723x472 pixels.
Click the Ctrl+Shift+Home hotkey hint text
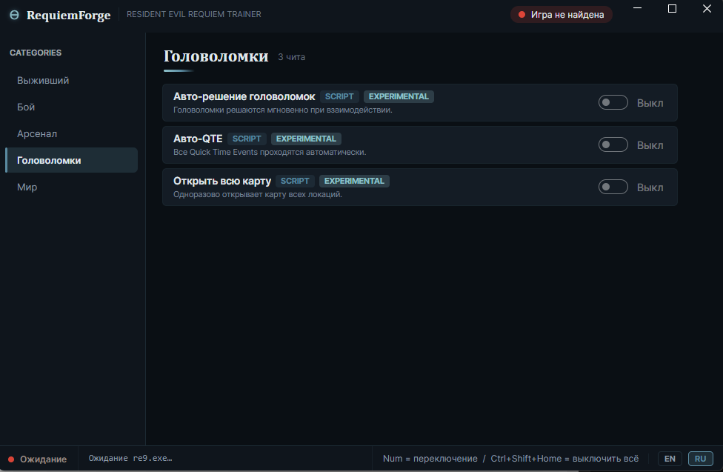pyautogui.click(x=564, y=459)
